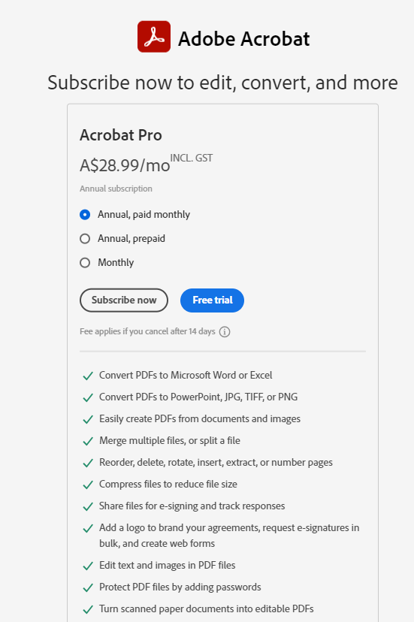Select the Monthly billing radio button
Screen dimensions: 414x622
(x=85, y=263)
